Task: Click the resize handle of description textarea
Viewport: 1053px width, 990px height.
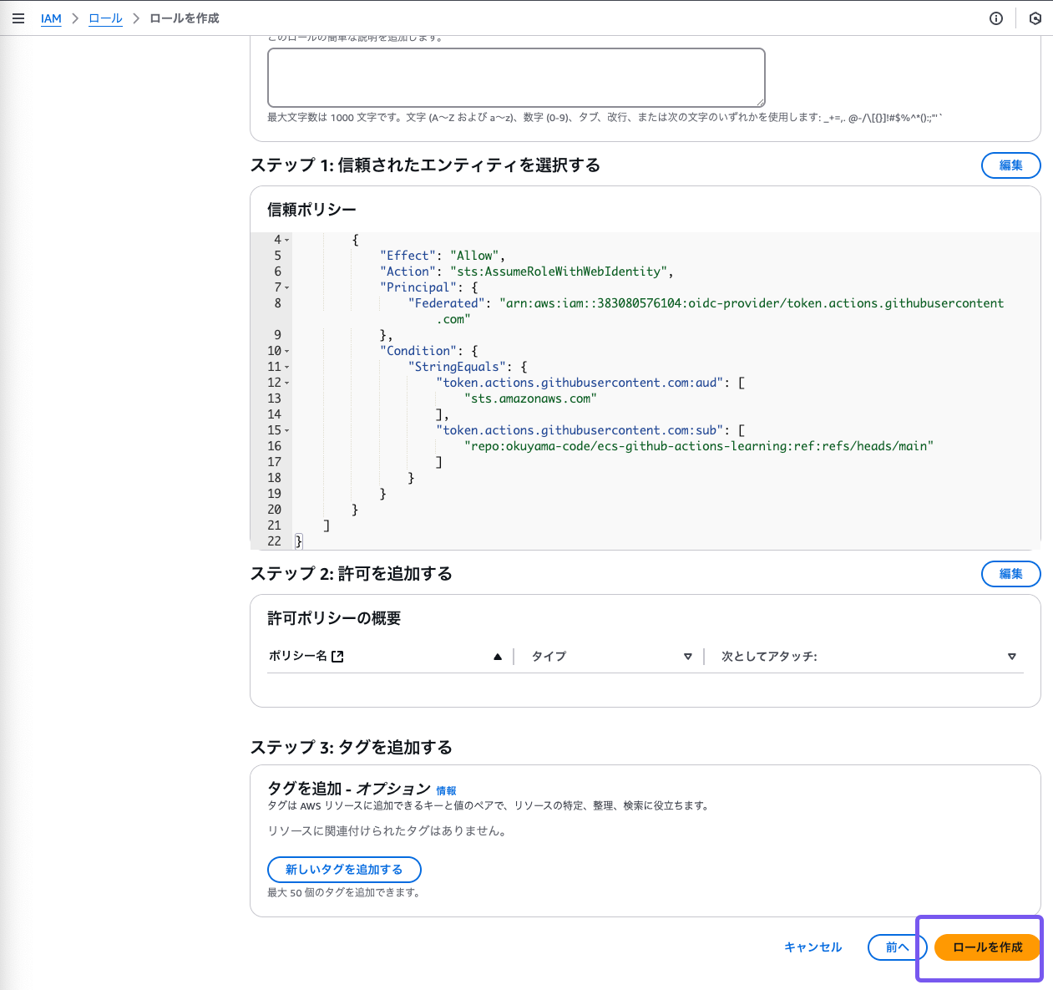Action: pos(760,102)
